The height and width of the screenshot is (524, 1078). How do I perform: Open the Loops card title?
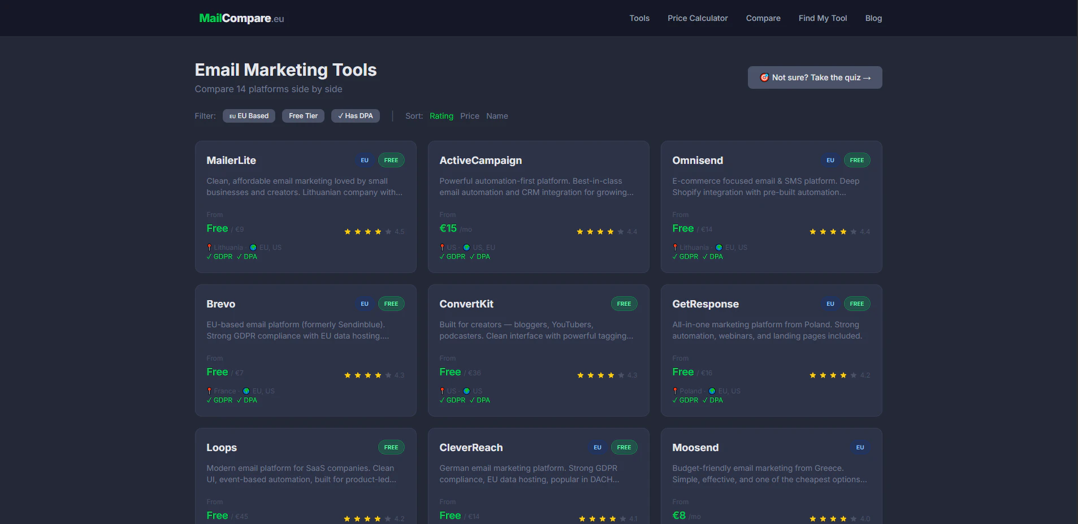[222, 448]
